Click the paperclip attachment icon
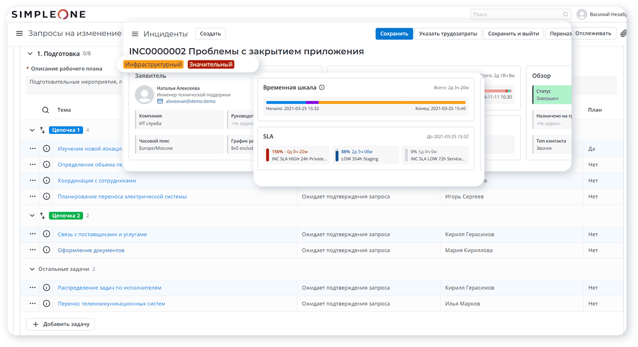This screenshot has height=347, width=638. (623, 33)
